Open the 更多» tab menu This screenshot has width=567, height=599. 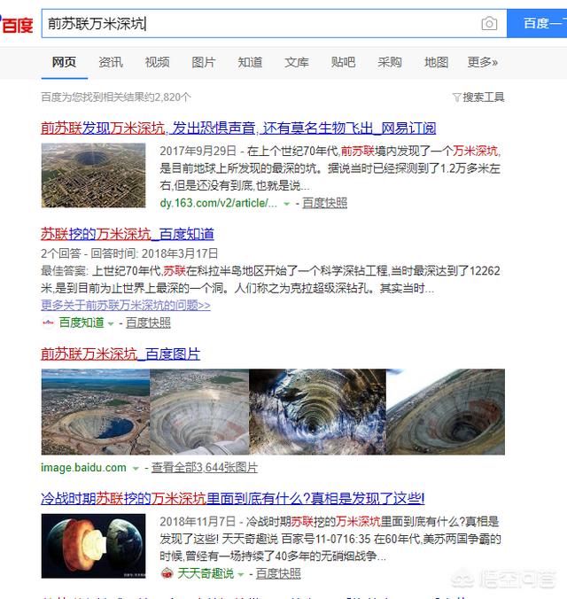click(483, 62)
